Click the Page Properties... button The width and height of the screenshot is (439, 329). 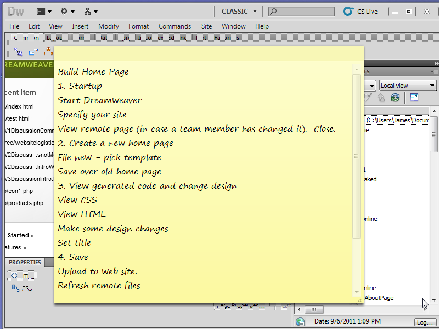240,306
